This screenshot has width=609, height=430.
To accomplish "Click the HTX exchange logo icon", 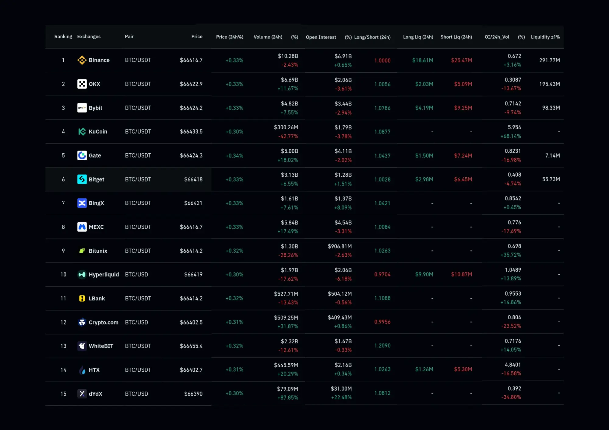I will pyautogui.click(x=82, y=370).
